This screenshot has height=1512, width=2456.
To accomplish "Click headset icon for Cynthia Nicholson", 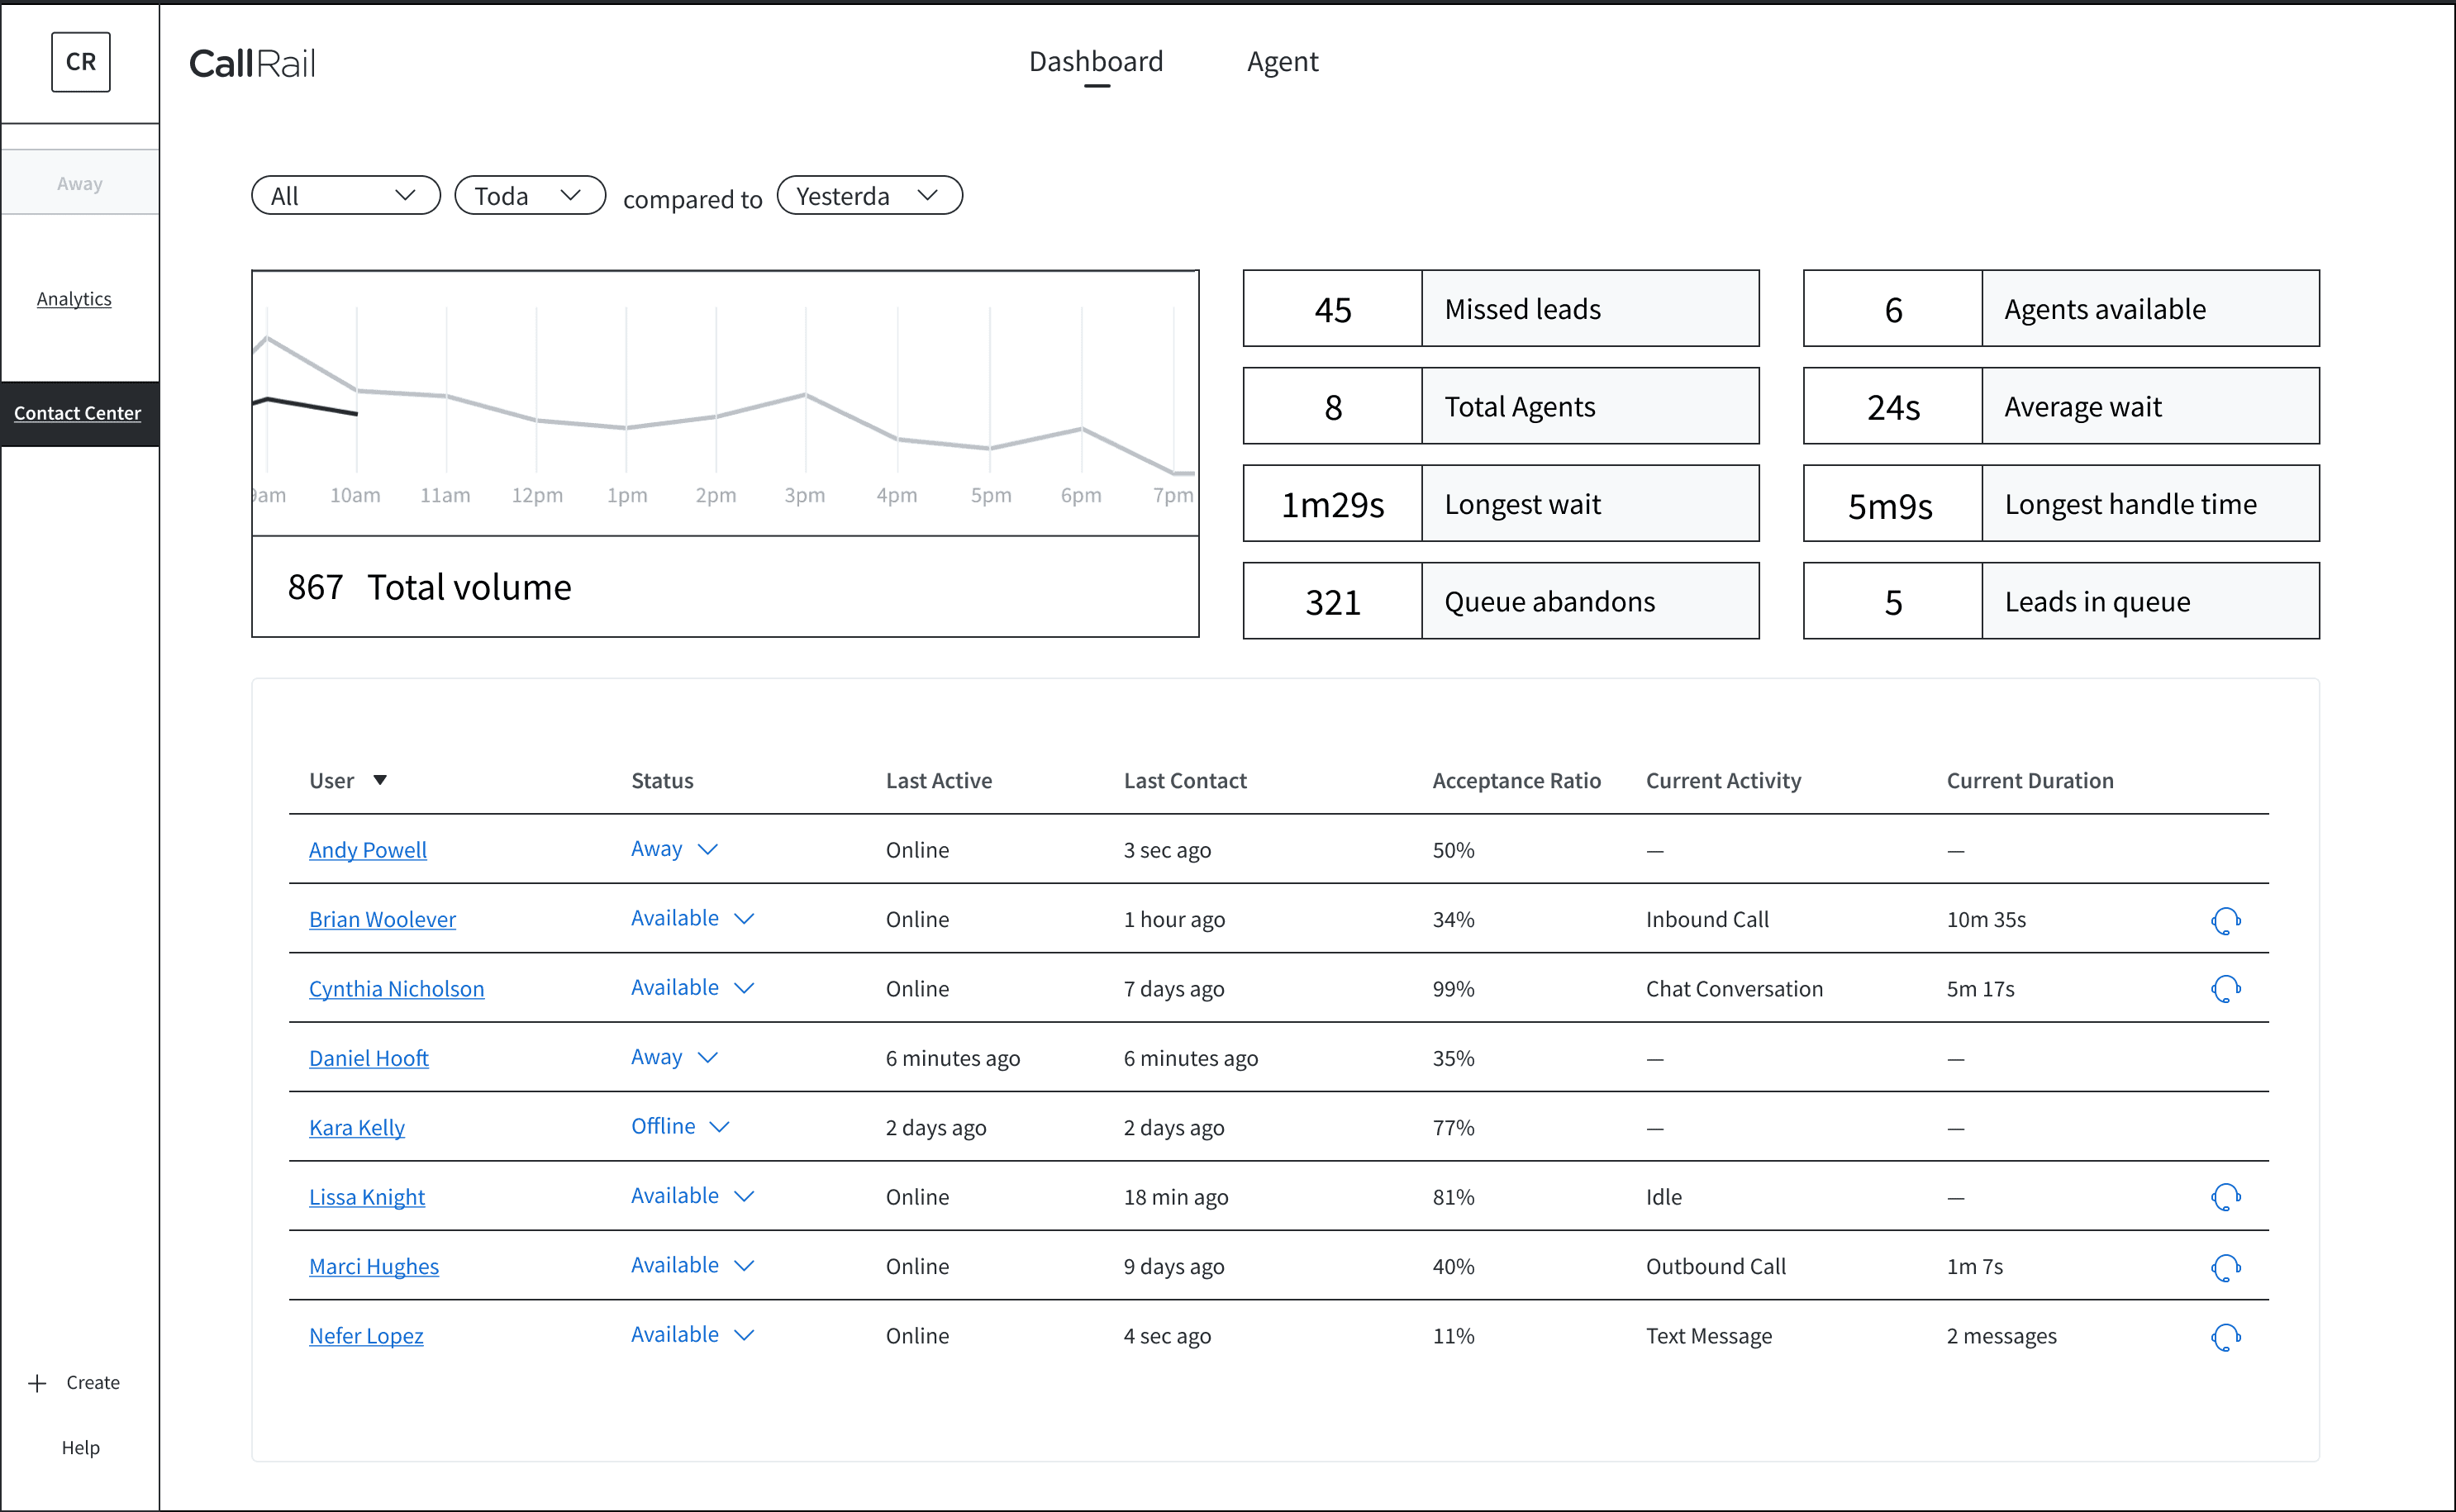I will tap(2225, 989).
